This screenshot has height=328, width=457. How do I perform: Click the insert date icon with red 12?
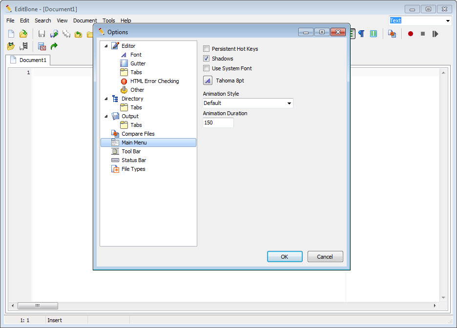(42, 46)
